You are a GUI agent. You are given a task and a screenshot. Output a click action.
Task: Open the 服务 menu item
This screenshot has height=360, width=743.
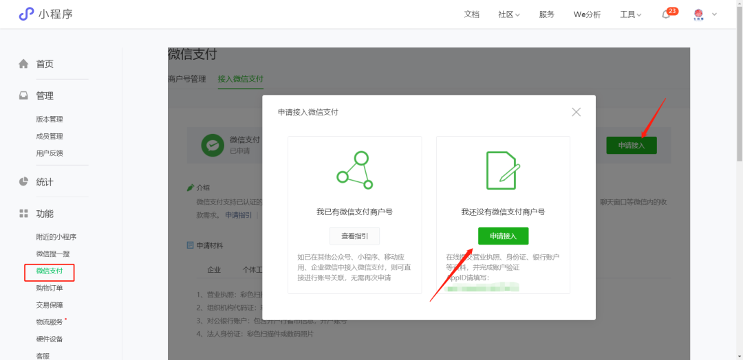point(547,14)
